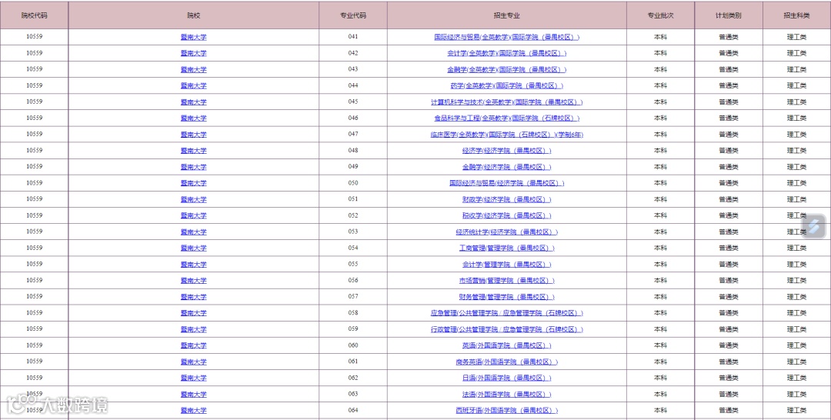Open 会计学(管理学院) major link

click(506, 265)
